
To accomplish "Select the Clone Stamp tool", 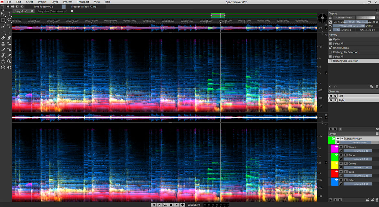I will [3, 43].
